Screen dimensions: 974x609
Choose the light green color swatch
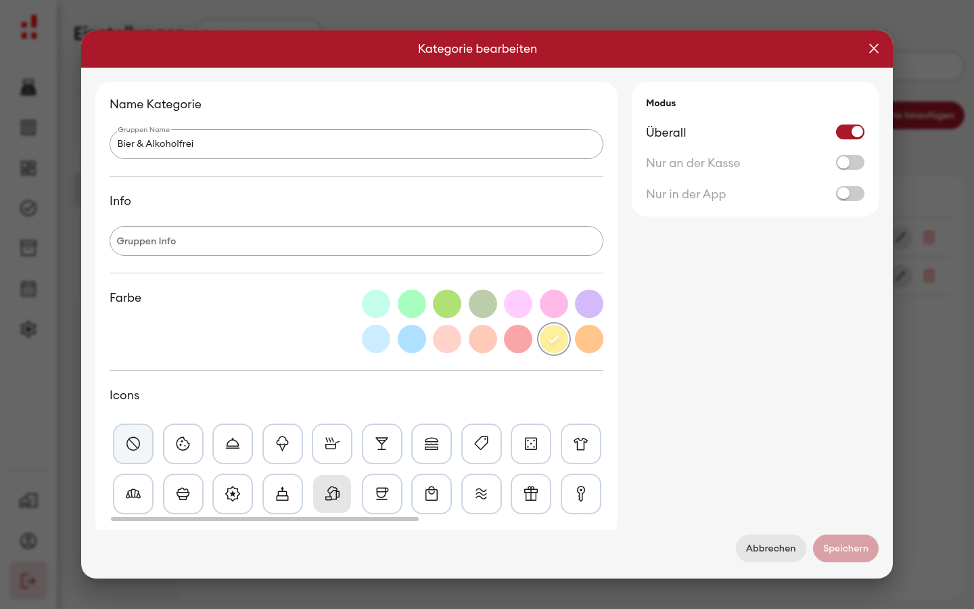(412, 304)
